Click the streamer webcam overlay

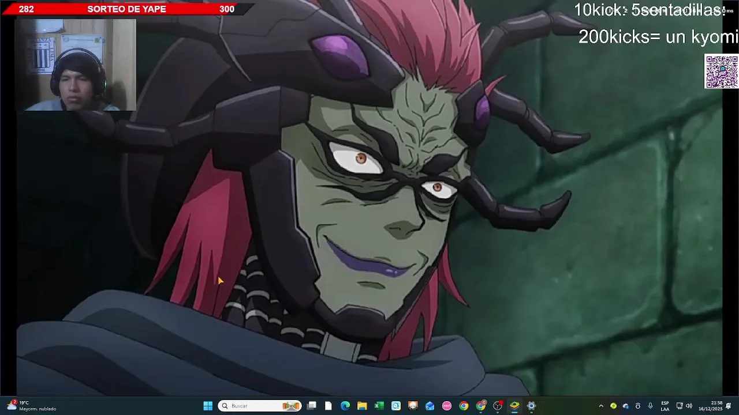(76, 65)
